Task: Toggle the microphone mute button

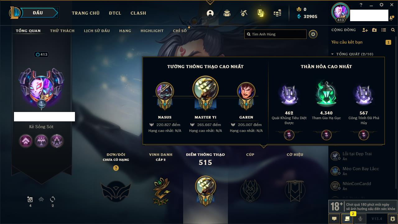Action: coord(360,219)
